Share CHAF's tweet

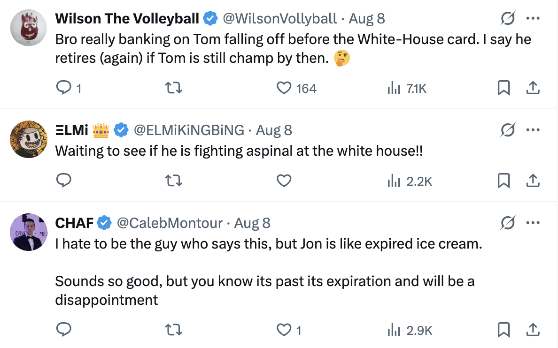(x=533, y=330)
